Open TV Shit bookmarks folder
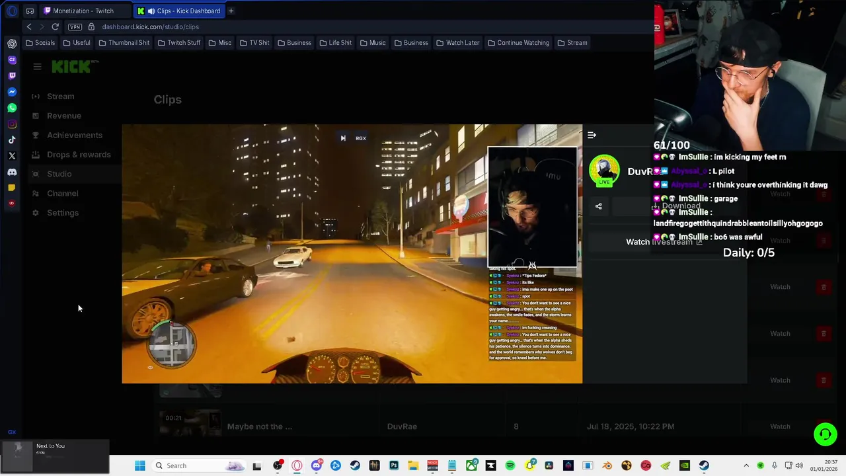 tap(254, 43)
